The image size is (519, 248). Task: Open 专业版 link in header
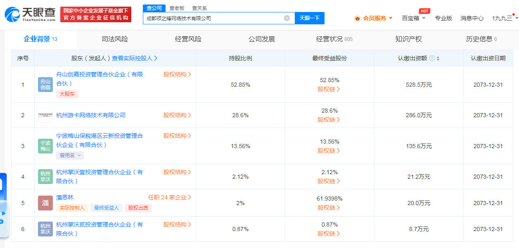coord(443,18)
